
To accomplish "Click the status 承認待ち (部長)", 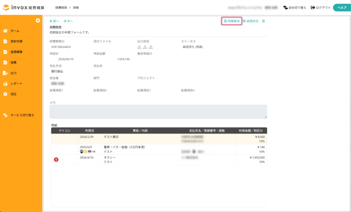I will (x=193, y=47).
